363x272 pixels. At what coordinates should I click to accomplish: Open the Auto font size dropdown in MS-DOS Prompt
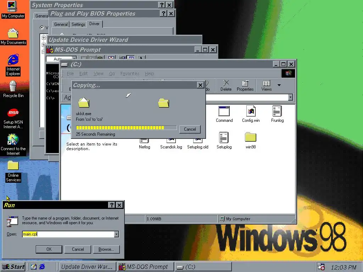pyautogui.click(x=74, y=58)
